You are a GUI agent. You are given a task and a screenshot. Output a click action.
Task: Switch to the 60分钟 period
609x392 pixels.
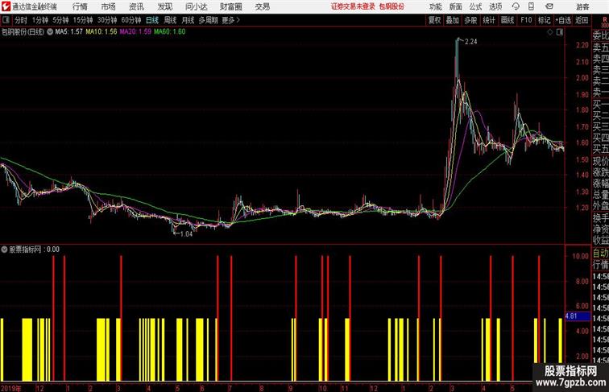131,20
